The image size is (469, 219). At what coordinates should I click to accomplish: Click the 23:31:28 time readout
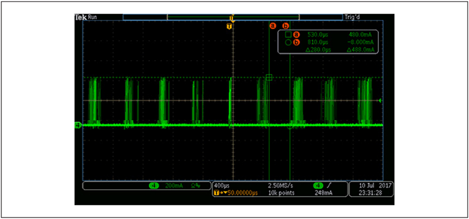(371, 192)
